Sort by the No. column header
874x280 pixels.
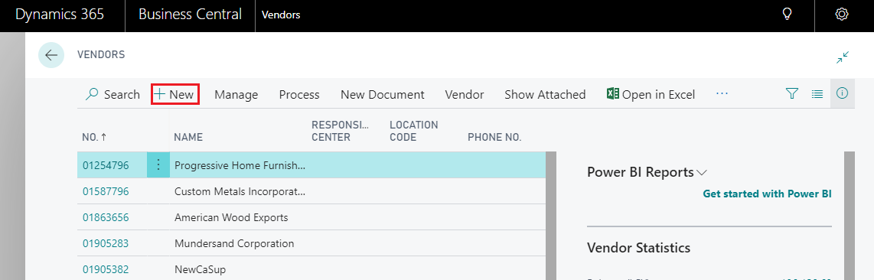coord(95,137)
